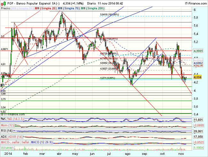208x157 pixels.
Task: Click the 4,9885 green moving average value
Action: click(x=198, y=51)
